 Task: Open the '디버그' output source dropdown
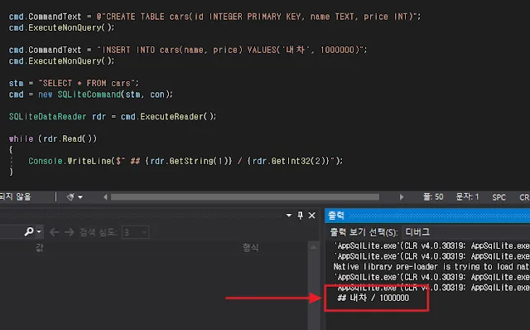pos(466,232)
